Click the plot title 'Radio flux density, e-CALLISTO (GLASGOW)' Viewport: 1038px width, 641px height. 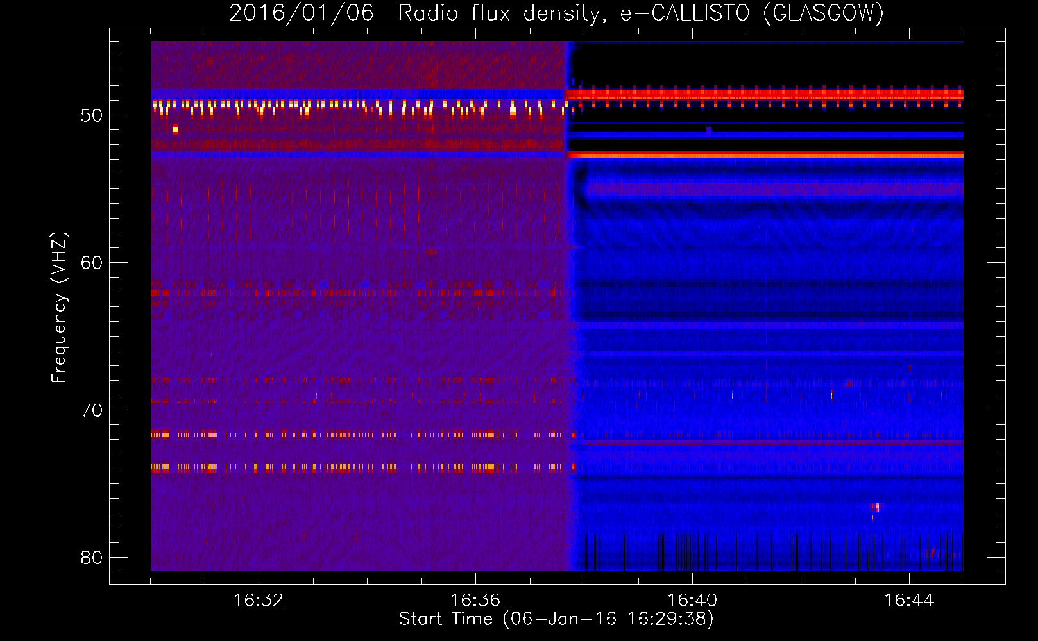[x=641, y=13]
